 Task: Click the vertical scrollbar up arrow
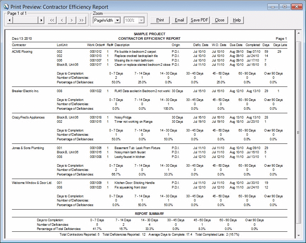coord(299,33)
